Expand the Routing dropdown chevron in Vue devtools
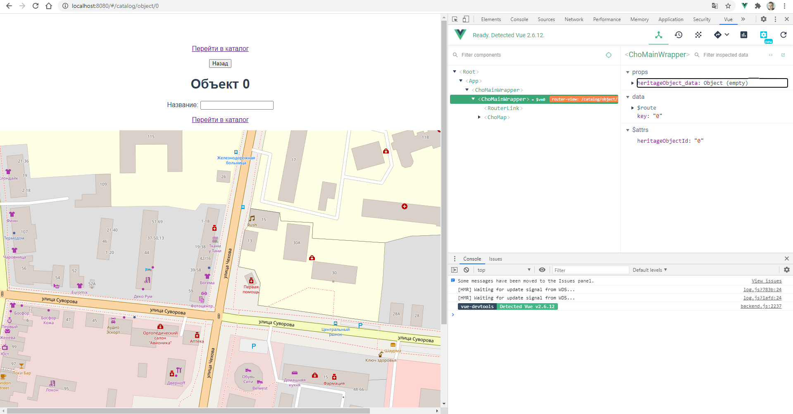793x414 pixels. 727,35
